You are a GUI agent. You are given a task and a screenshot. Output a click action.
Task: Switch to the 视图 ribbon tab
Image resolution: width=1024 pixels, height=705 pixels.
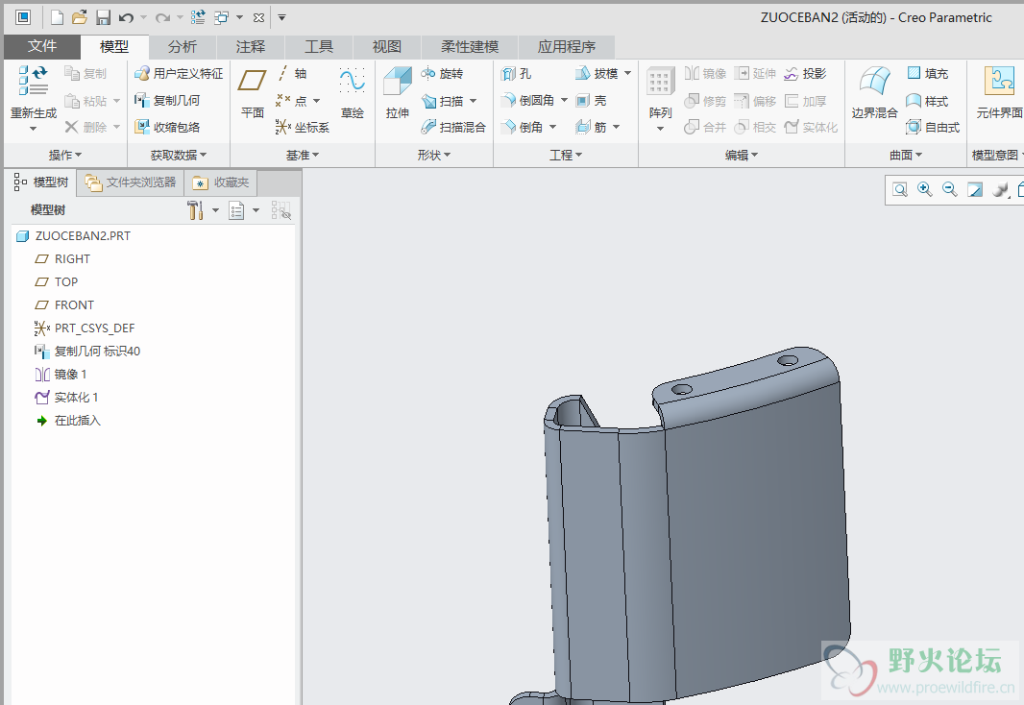point(386,46)
